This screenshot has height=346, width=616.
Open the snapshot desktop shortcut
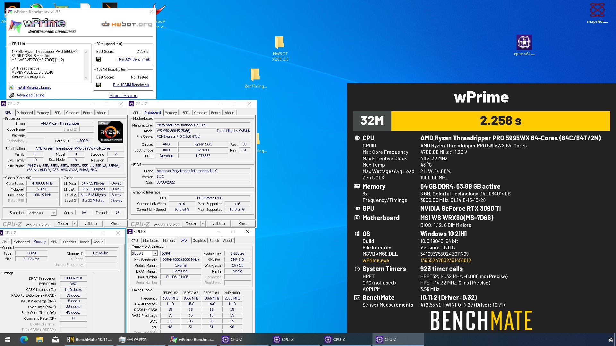pyautogui.click(x=597, y=13)
